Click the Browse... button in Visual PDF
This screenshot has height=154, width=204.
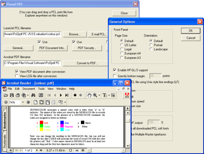click(x=75, y=34)
